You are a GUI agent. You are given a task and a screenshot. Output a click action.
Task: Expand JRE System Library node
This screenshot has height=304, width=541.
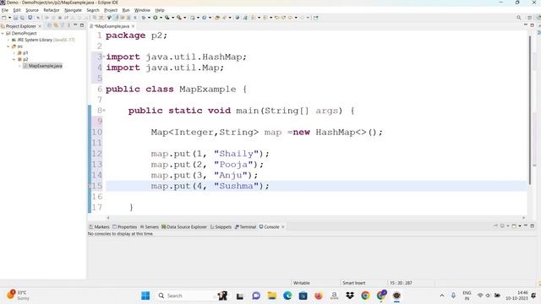tap(8, 40)
